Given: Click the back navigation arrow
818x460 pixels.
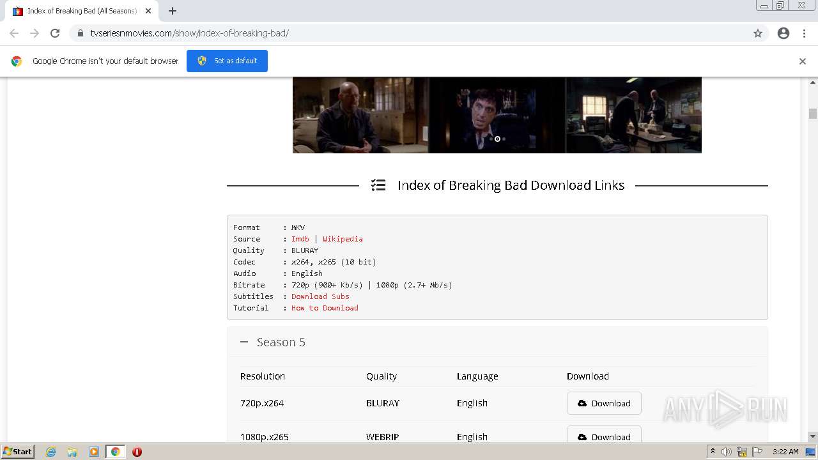Looking at the screenshot, I should coord(14,33).
